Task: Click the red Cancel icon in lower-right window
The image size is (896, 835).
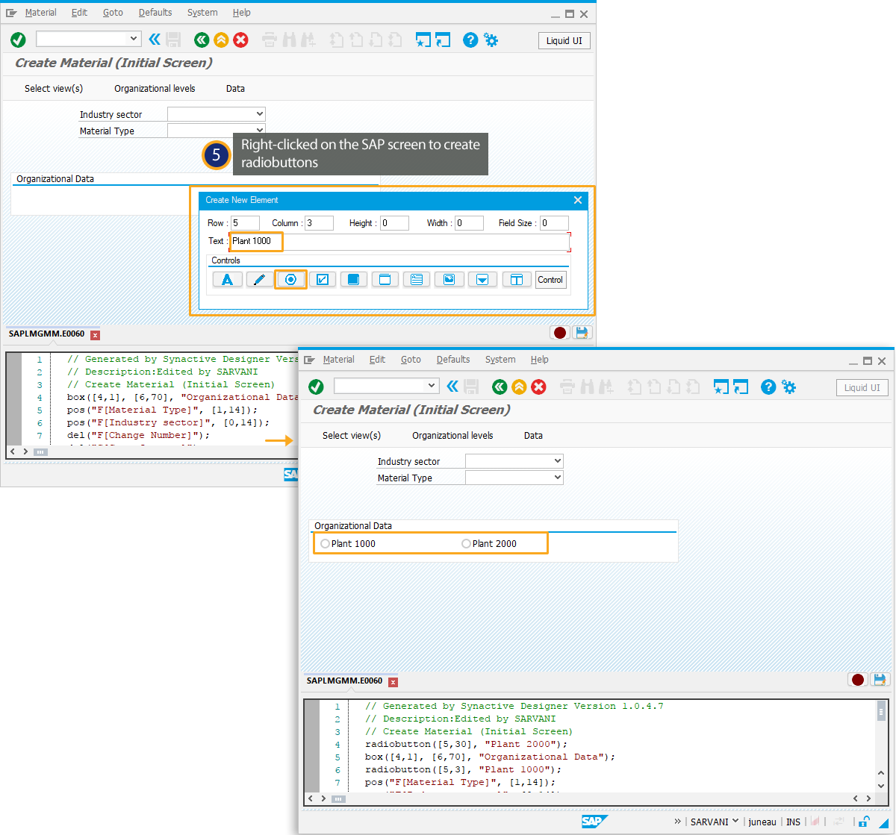Action: click(x=538, y=387)
